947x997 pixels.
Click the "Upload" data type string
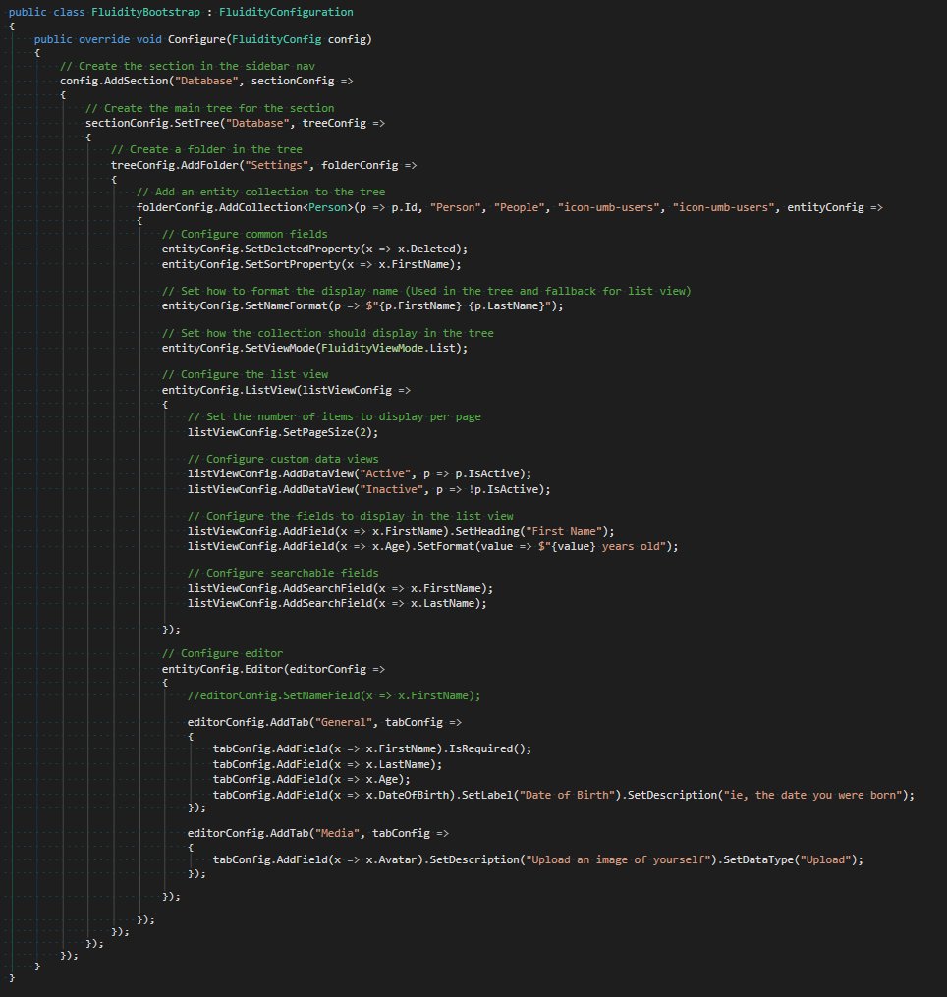click(x=825, y=859)
